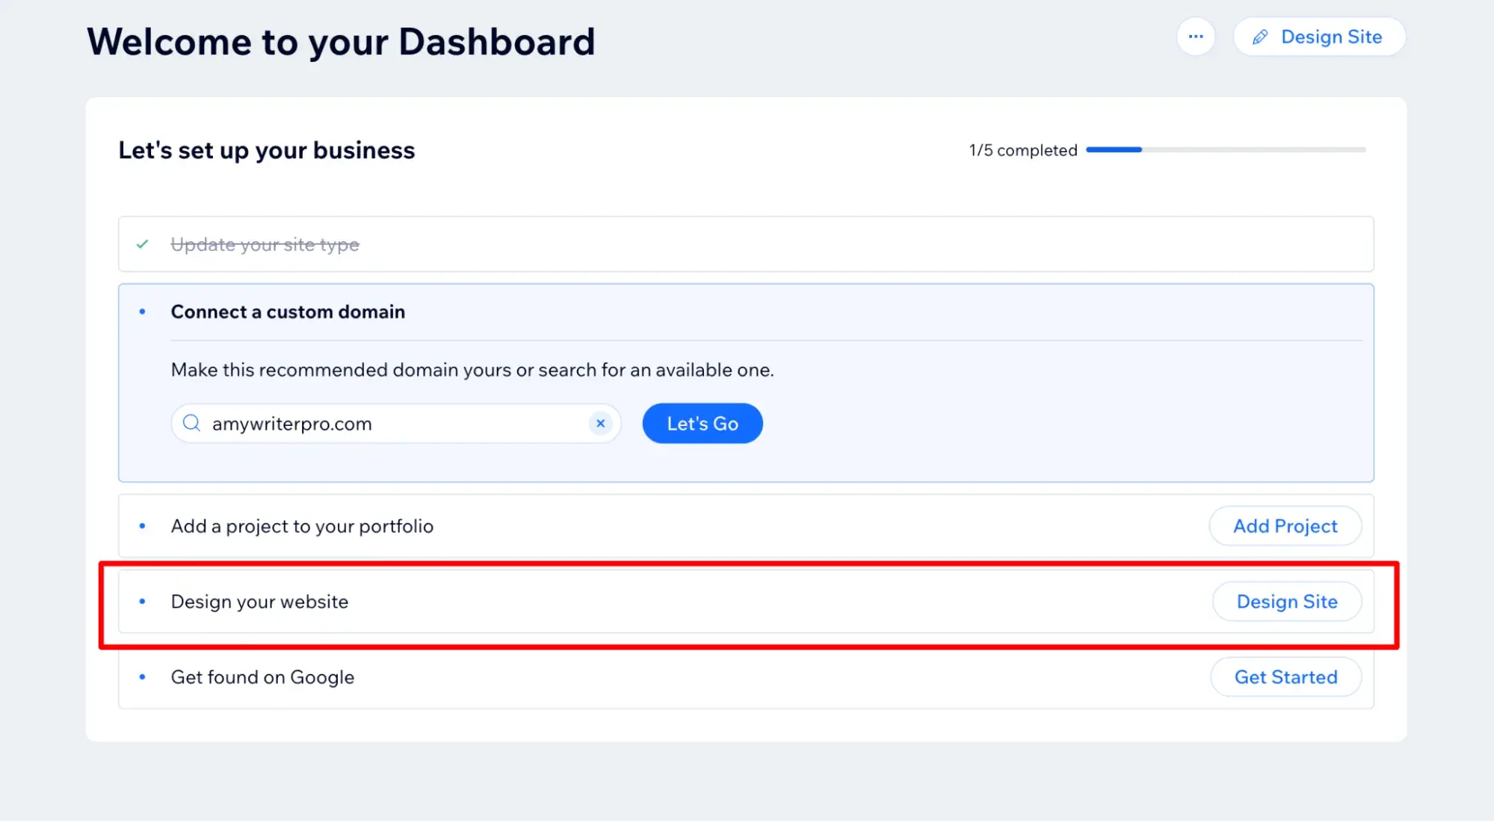Expand the Add a project to your portfolio row
Viewport: 1494px width, 822px height.
[x=302, y=526]
